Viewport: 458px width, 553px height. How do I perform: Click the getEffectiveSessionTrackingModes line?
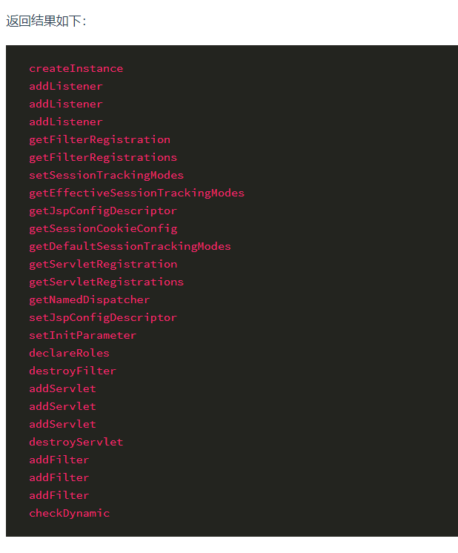[136, 193]
